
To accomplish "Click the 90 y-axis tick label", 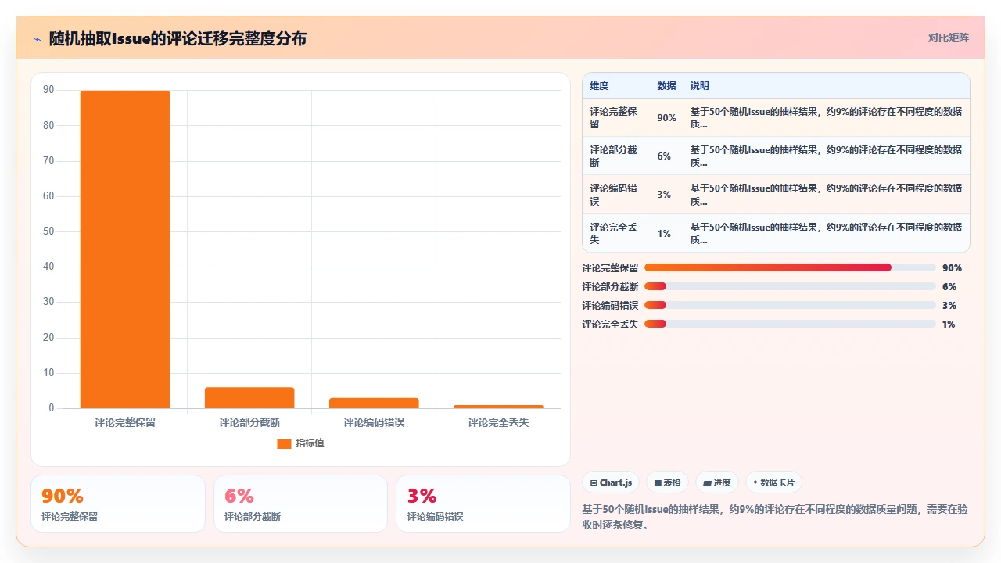I will tap(48, 90).
